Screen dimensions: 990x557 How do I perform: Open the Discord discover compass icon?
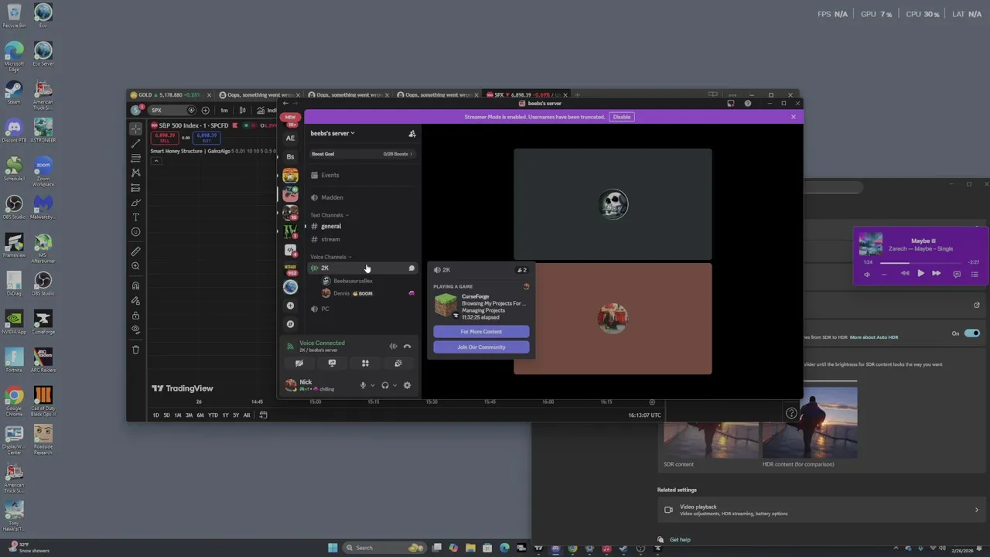point(290,324)
